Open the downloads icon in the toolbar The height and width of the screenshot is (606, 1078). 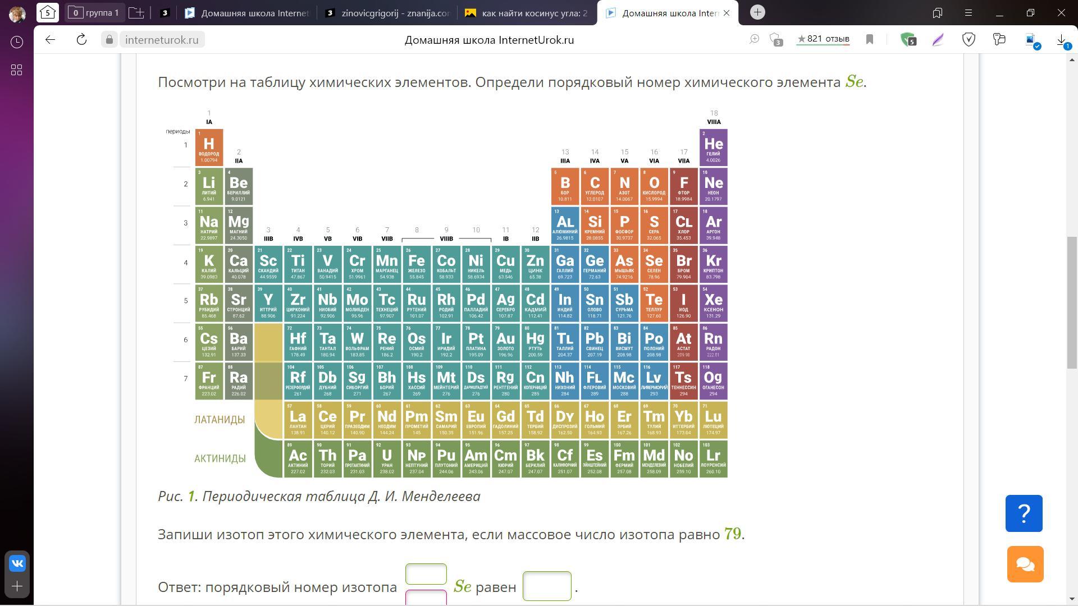(x=1062, y=40)
